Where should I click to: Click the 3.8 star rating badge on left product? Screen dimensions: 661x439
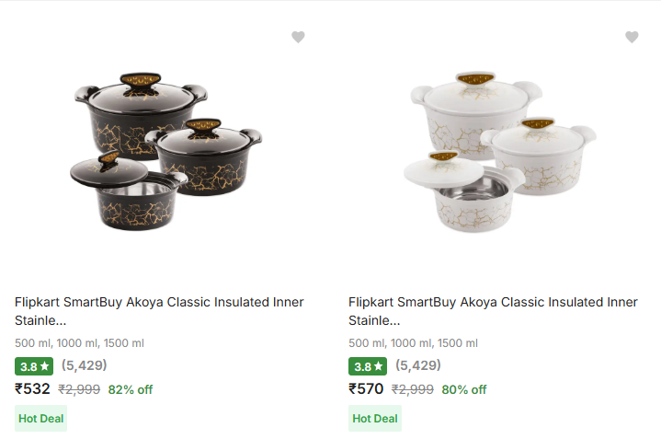pos(34,365)
